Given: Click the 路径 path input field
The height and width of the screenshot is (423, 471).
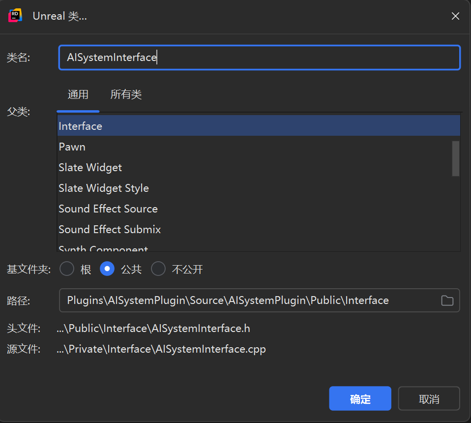Looking at the screenshot, I should pyautogui.click(x=260, y=301).
